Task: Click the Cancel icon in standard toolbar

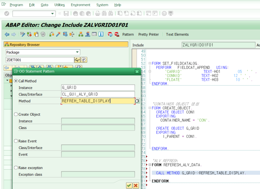Action: pos(88,13)
